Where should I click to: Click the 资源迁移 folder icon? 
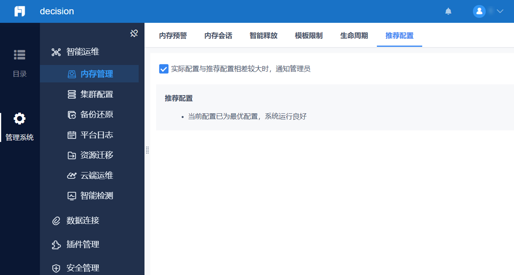pyautogui.click(x=72, y=155)
